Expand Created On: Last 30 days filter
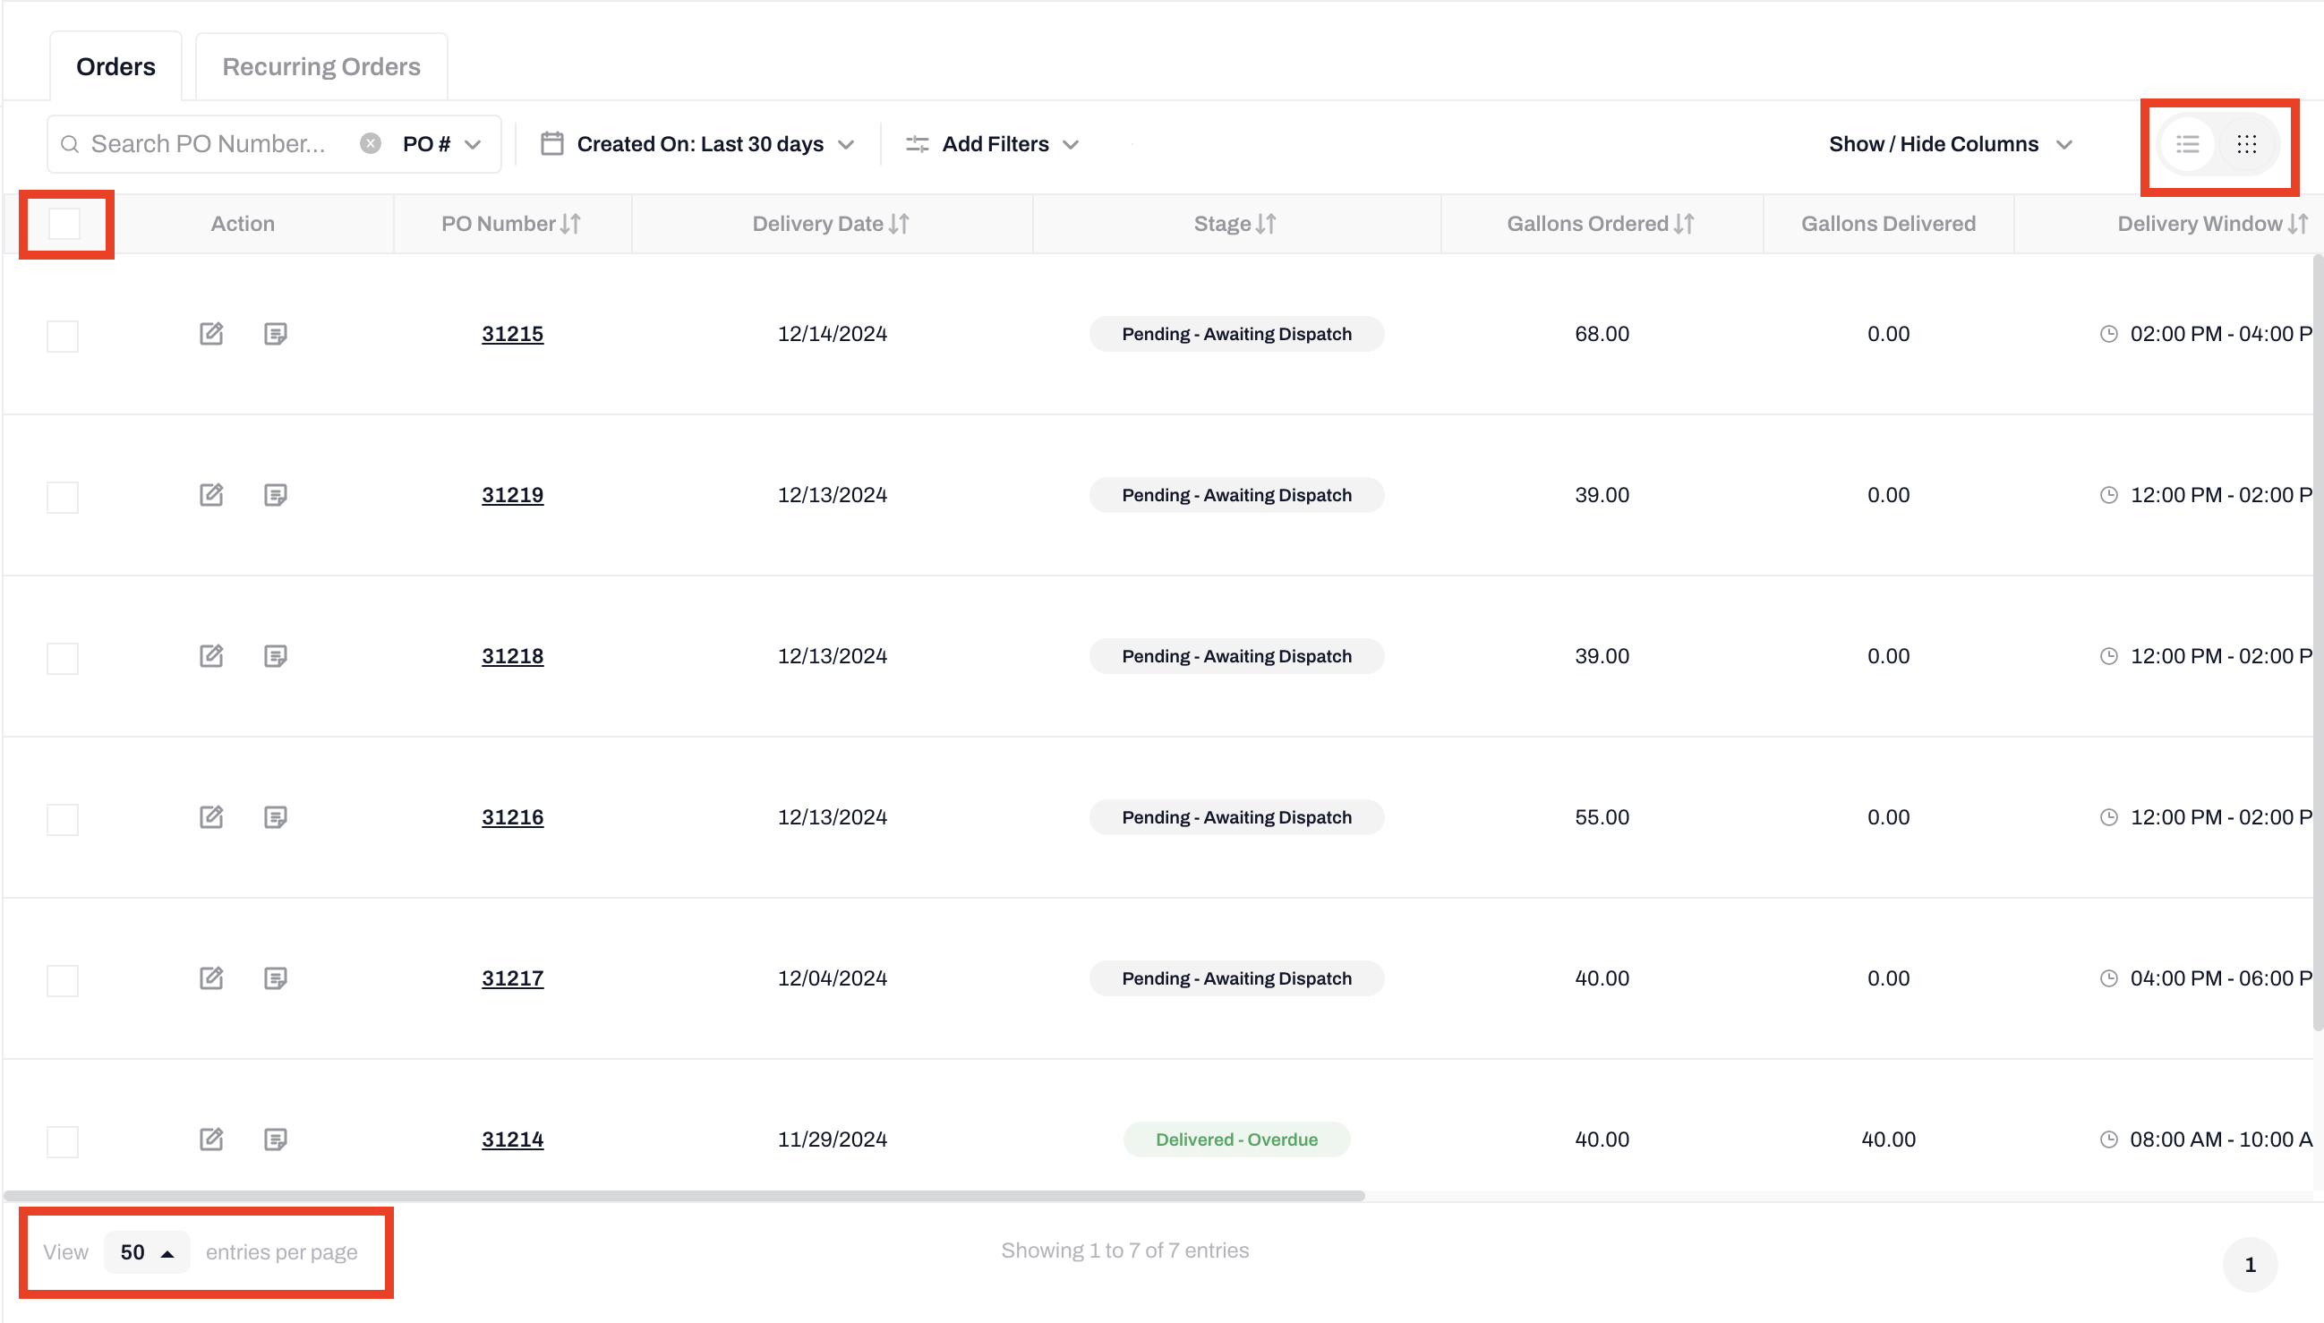Screen dimensions: 2324x1323 click(x=697, y=143)
